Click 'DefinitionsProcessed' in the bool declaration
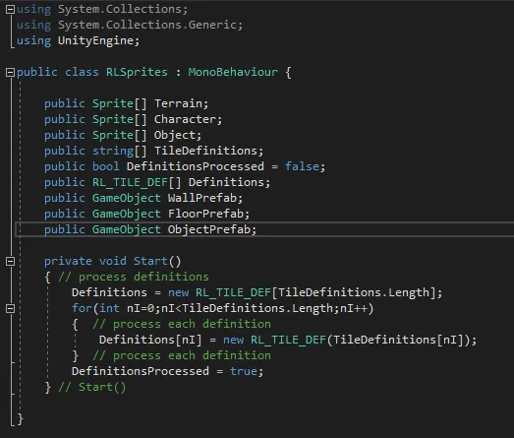Screen dimensions: 514x438 196,166
